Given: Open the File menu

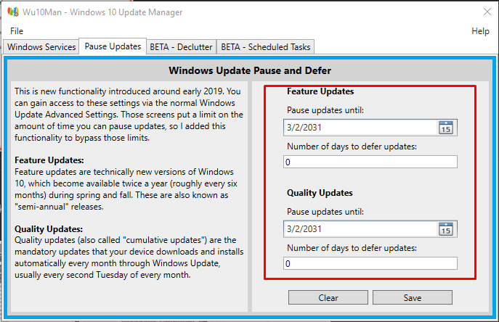Looking at the screenshot, I should (17, 31).
